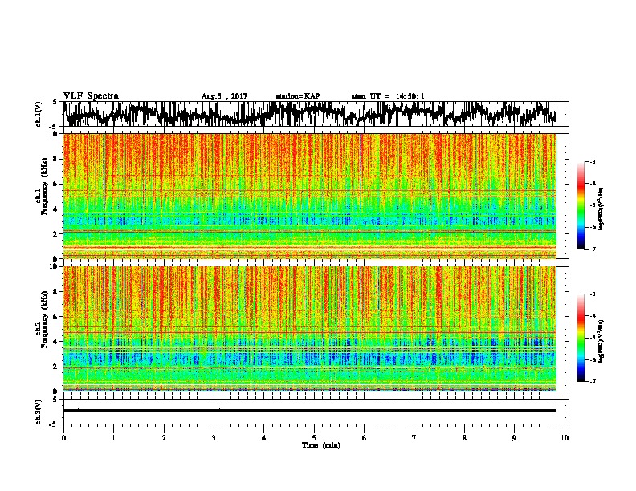Click inside the ch.1 voltage waveform plot

[313, 114]
